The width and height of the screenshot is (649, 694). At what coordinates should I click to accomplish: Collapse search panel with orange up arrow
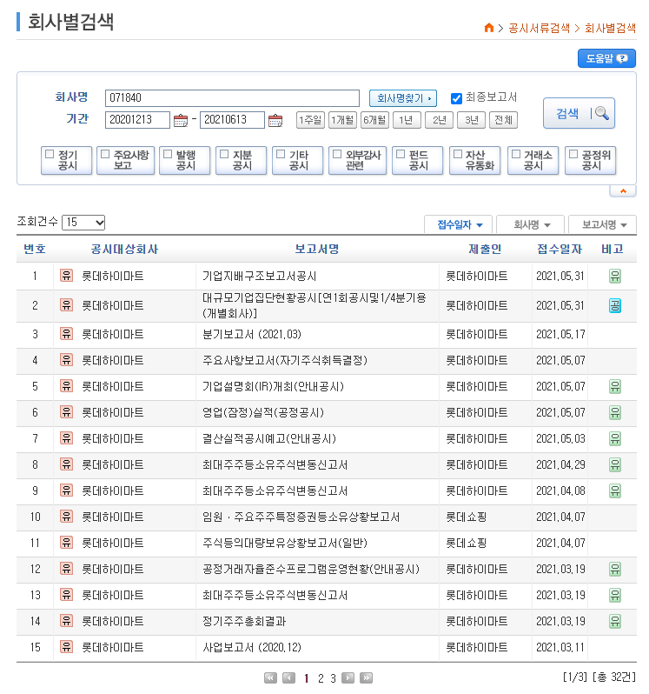623,191
